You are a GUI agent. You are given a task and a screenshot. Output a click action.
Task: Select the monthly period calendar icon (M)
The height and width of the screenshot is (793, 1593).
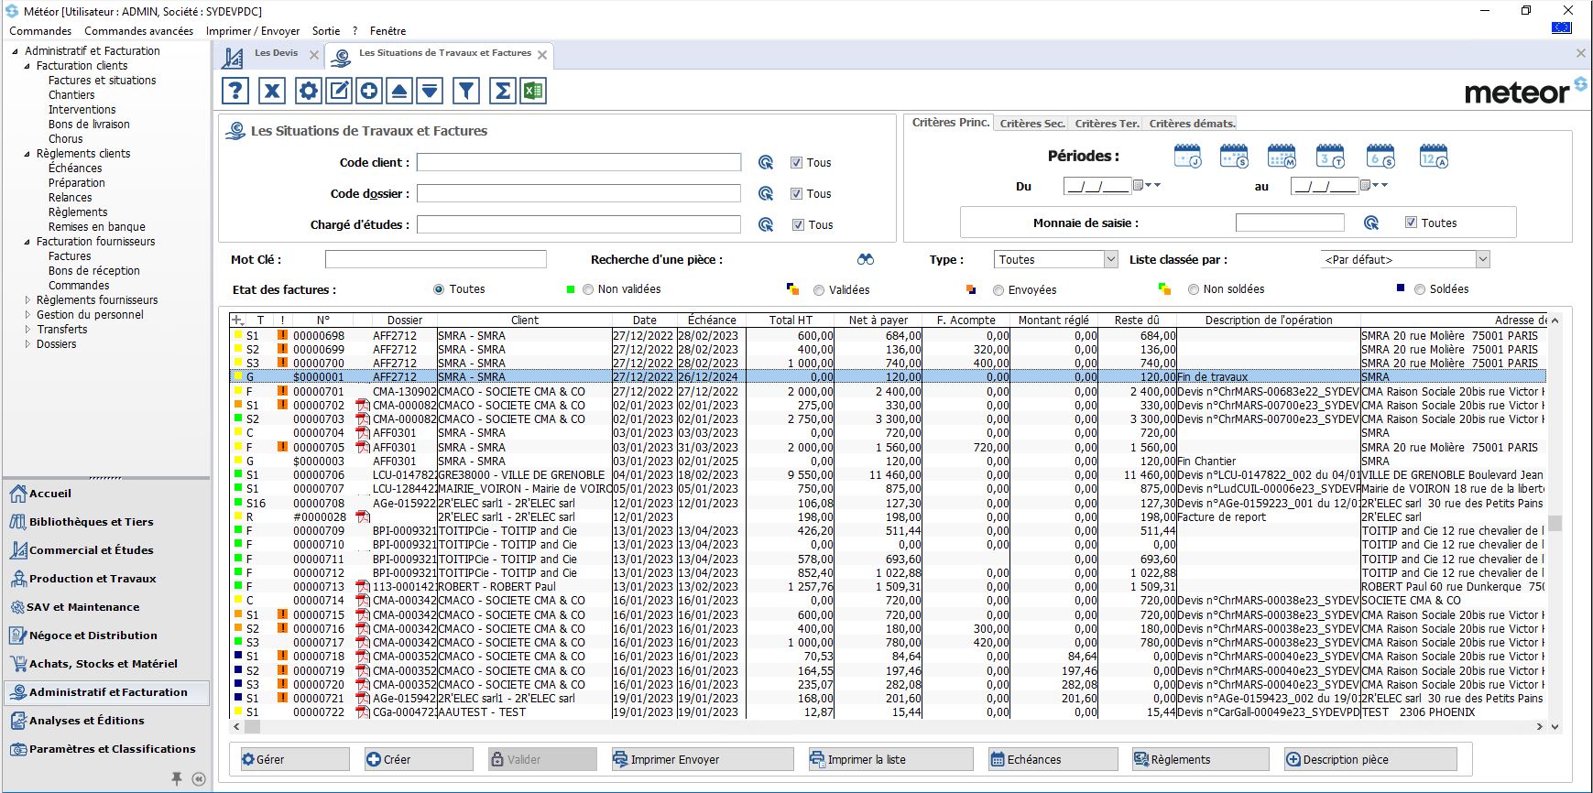(x=1282, y=157)
